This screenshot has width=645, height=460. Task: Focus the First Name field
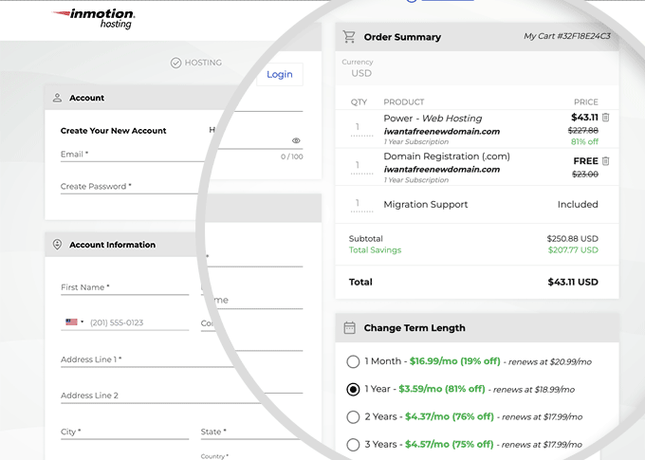click(x=123, y=287)
